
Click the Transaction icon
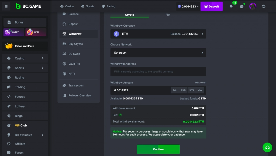64,85
